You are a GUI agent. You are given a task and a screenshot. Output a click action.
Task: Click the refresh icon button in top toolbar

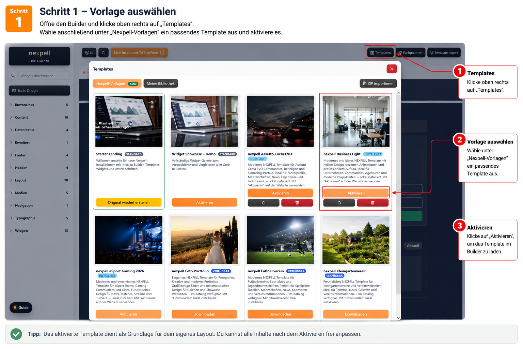pyautogui.click(x=104, y=53)
